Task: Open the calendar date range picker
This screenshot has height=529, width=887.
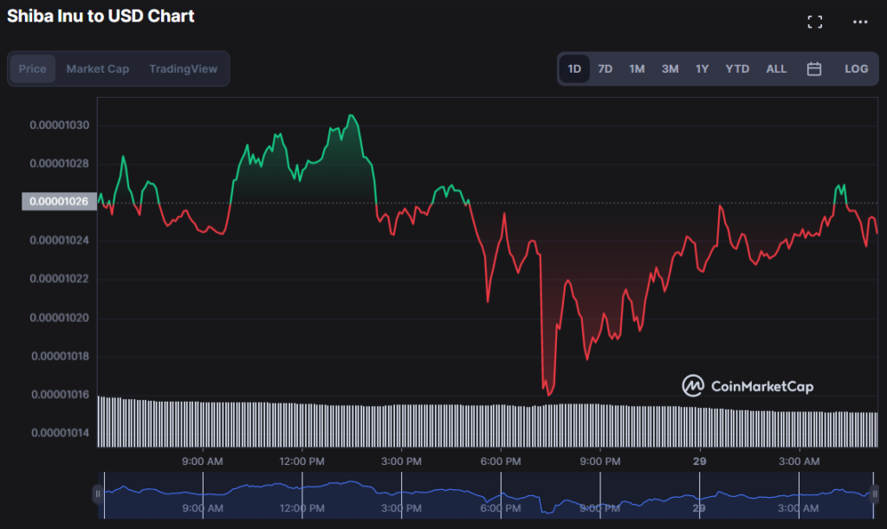Action: coord(813,69)
